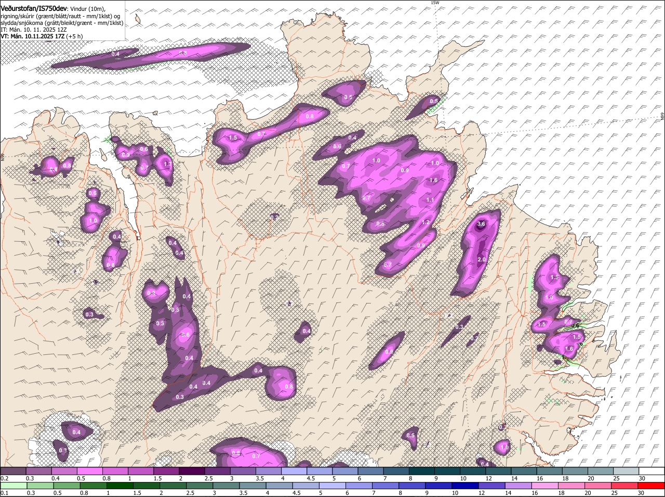665x497 pixels.
Task: Click the 1.1 precipitation value on the map
Action: pyautogui.click(x=430, y=200)
